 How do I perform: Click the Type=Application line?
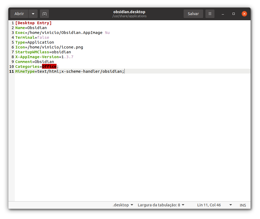tap(35, 42)
